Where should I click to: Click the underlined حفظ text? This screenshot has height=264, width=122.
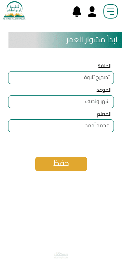(x=61, y=163)
